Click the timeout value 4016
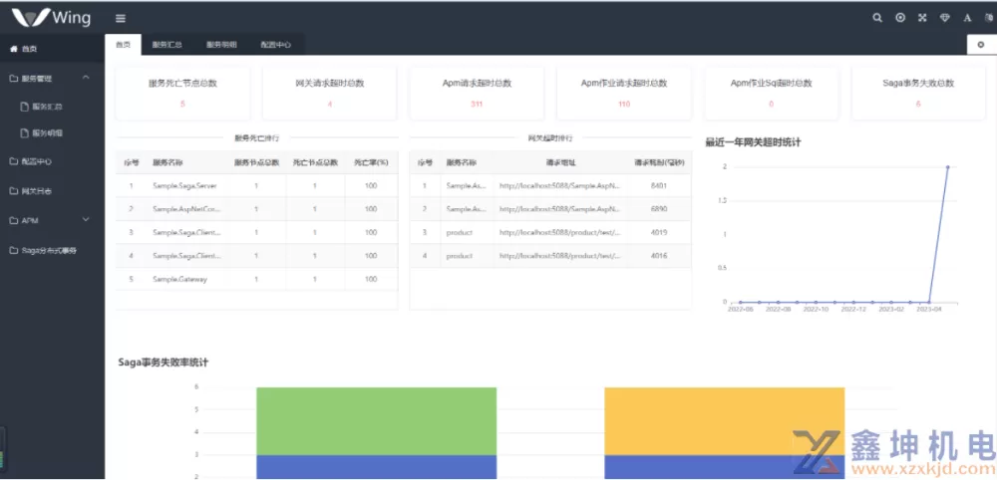The image size is (997, 480). tap(659, 255)
